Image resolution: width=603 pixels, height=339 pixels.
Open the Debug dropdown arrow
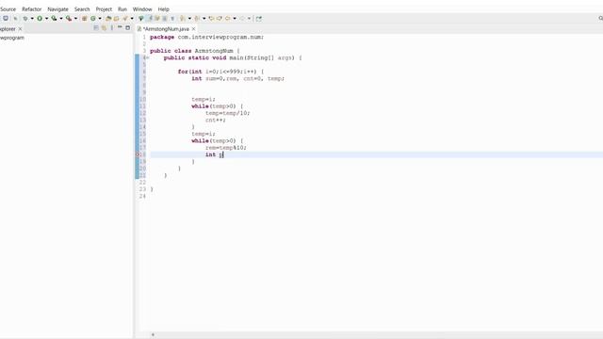32,18
